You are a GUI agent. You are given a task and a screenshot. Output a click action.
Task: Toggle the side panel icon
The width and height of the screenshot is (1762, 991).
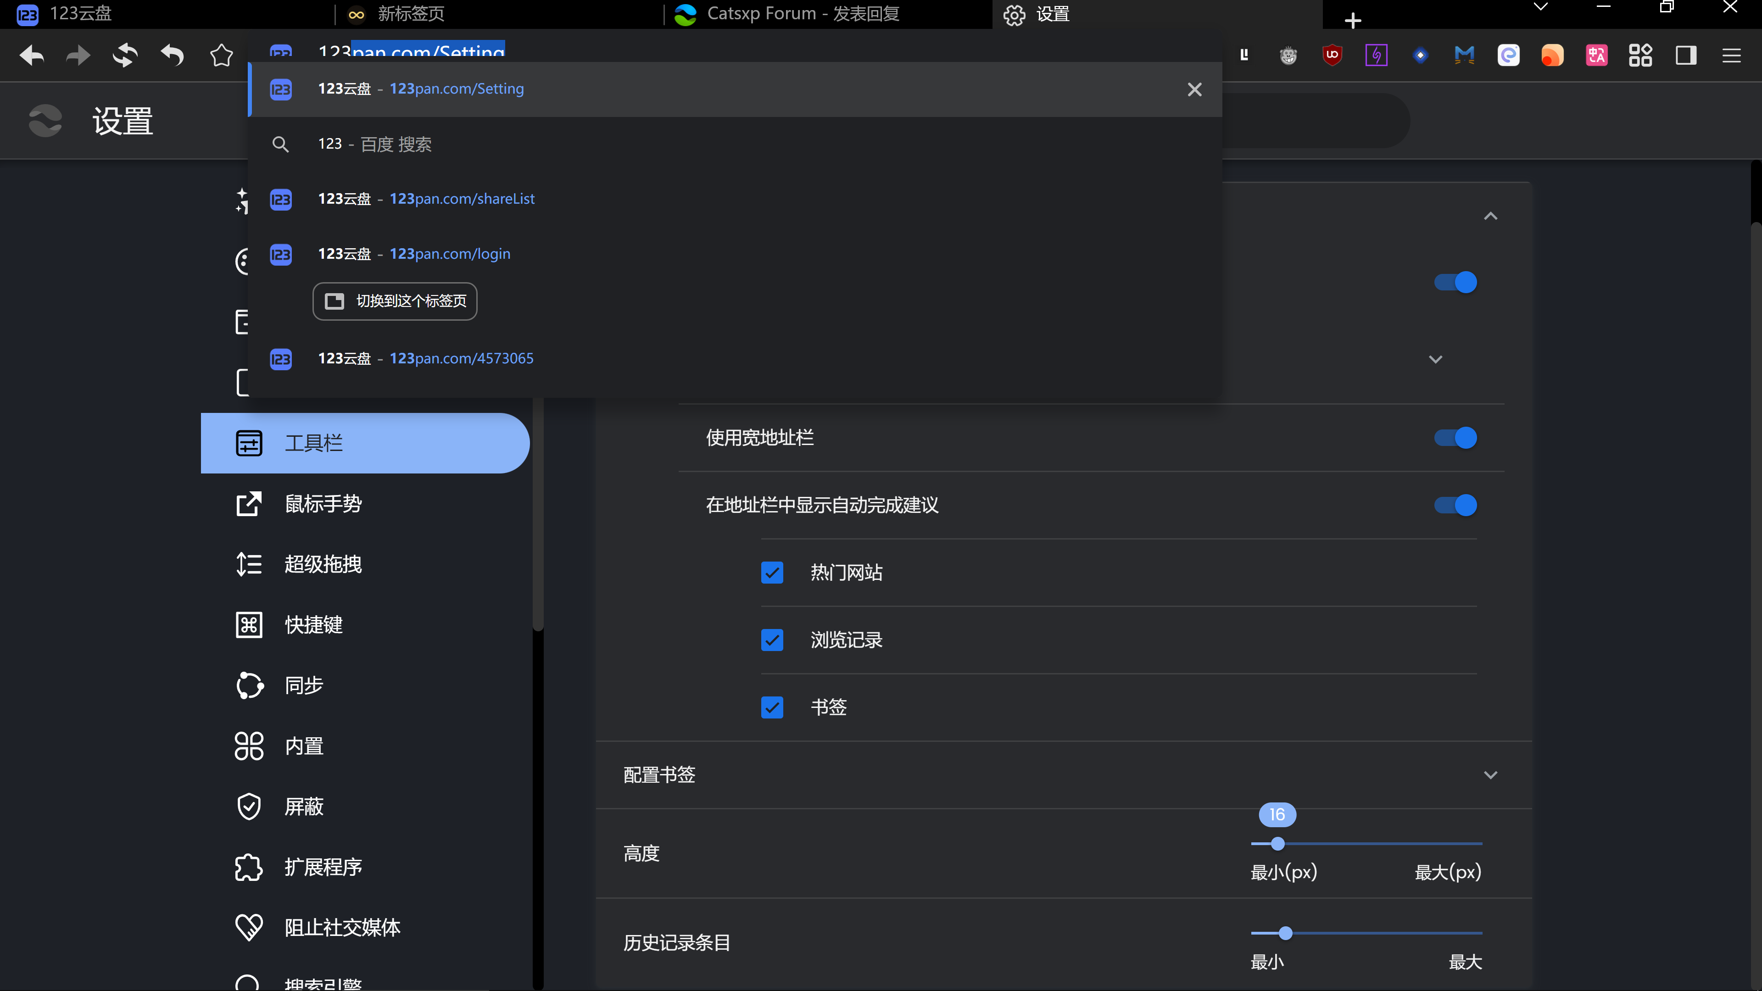(1685, 55)
